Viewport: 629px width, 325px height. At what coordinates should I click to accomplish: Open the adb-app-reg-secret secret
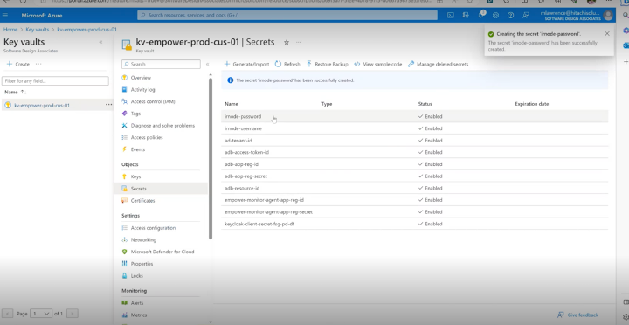(x=245, y=176)
